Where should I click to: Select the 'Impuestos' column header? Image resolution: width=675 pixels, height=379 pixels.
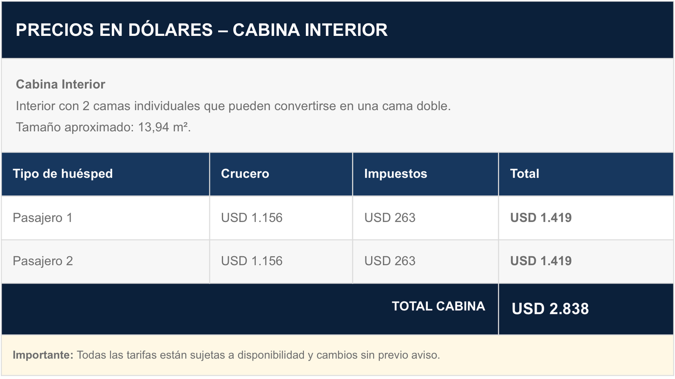(396, 174)
